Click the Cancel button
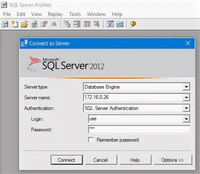Image resolution: width=200 pixels, height=174 pixels. click(101, 160)
